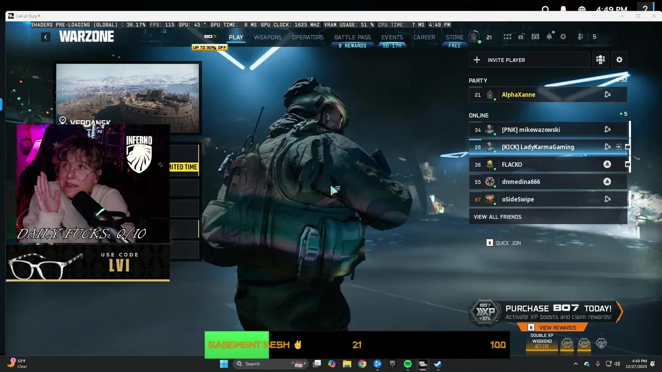
Task: Open the BATTLE PASS tab
Action: (352, 37)
